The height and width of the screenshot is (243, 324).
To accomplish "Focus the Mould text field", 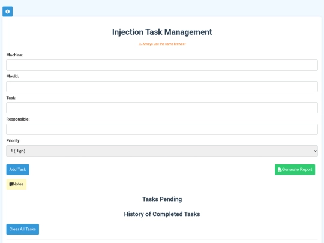I will click(x=162, y=86).
